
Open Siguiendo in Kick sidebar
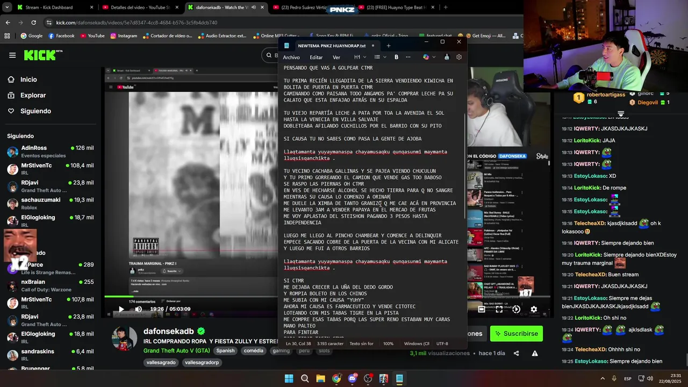pyautogui.click(x=35, y=111)
